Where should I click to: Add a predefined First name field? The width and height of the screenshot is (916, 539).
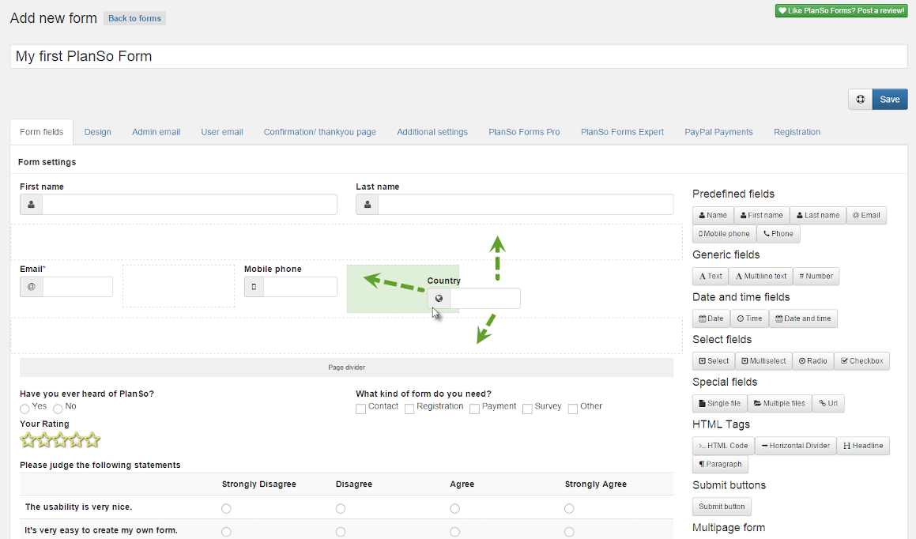click(762, 216)
